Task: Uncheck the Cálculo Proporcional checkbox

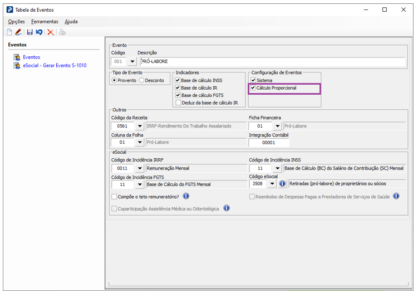Action: pos(253,88)
